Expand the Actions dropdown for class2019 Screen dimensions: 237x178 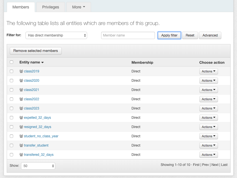click(x=208, y=71)
